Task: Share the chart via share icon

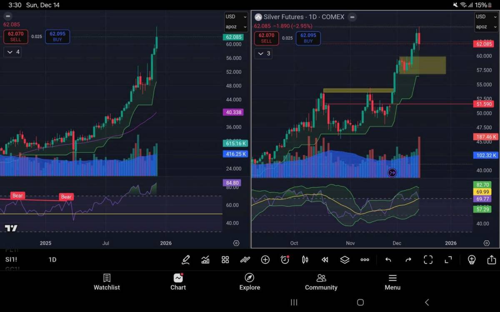Action: [491, 260]
